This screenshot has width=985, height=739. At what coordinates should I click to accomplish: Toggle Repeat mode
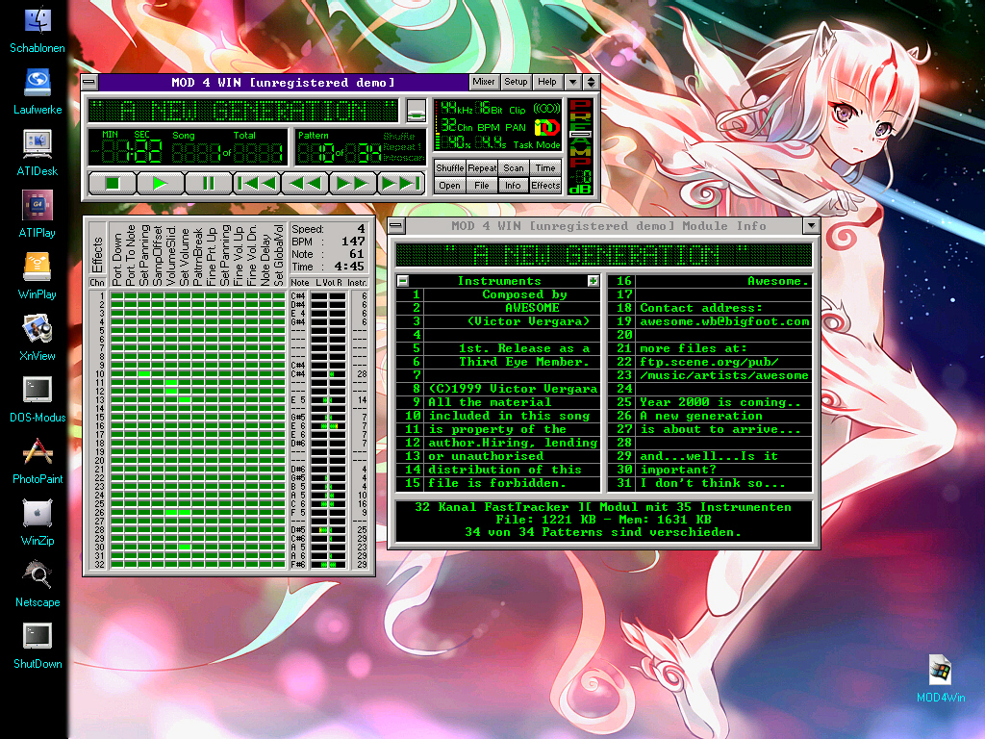click(482, 167)
